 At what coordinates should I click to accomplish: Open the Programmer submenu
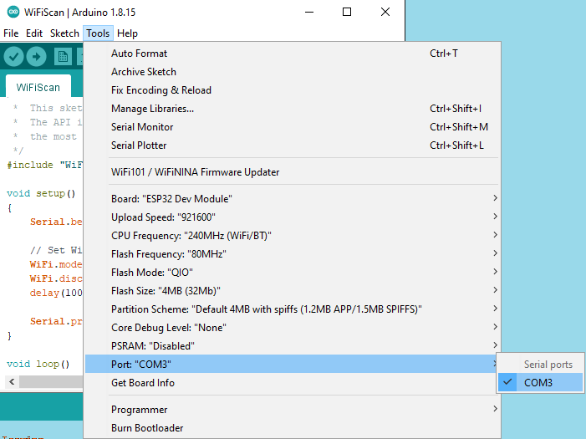pos(293,410)
